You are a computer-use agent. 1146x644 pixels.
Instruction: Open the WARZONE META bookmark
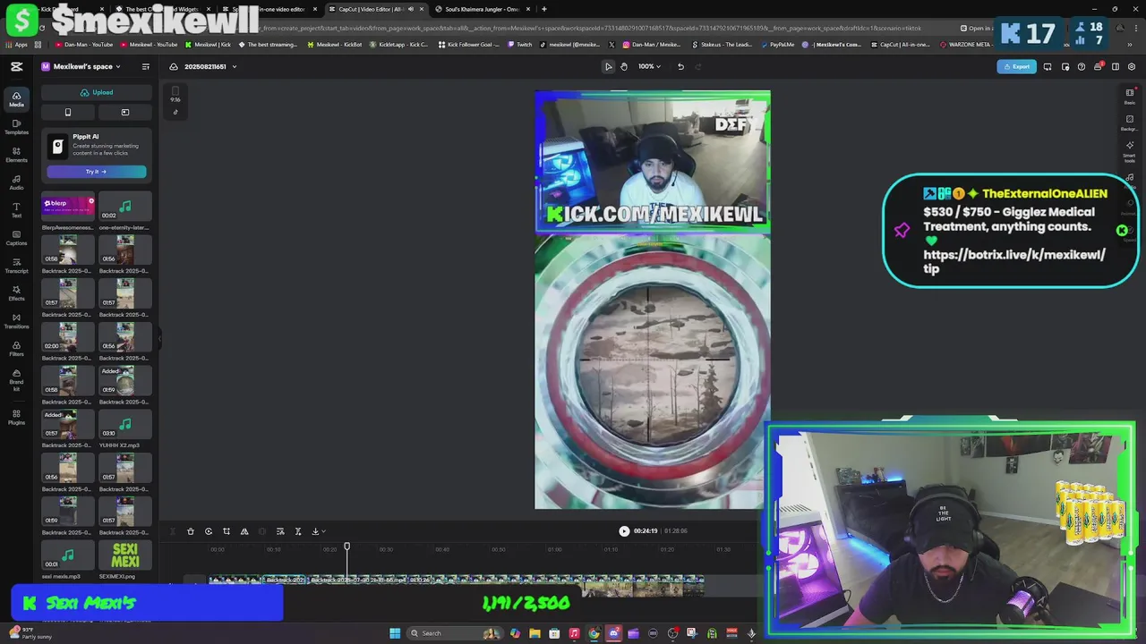[966, 44]
